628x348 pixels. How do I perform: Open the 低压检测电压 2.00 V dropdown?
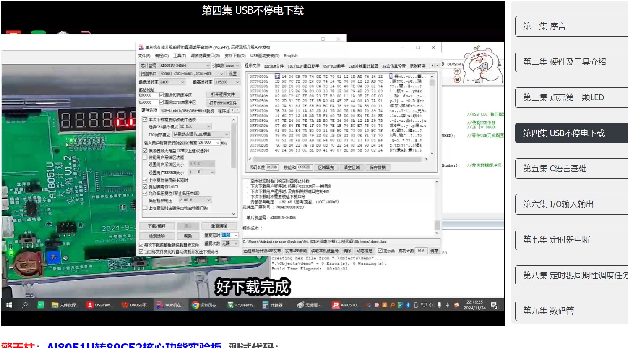[x=195, y=200]
